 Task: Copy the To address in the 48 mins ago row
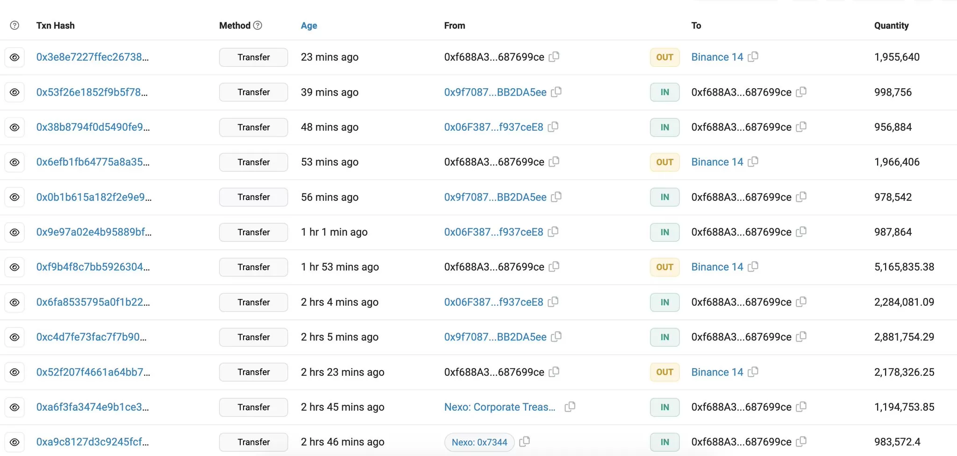coord(801,126)
